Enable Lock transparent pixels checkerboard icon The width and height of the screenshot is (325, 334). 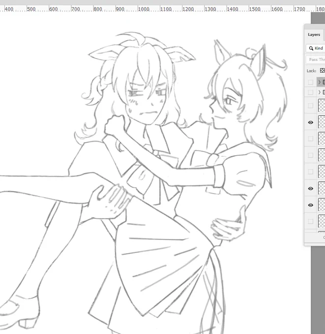(x=322, y=71)
